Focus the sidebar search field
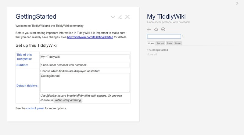244x135 pixels. click(164, 36)
